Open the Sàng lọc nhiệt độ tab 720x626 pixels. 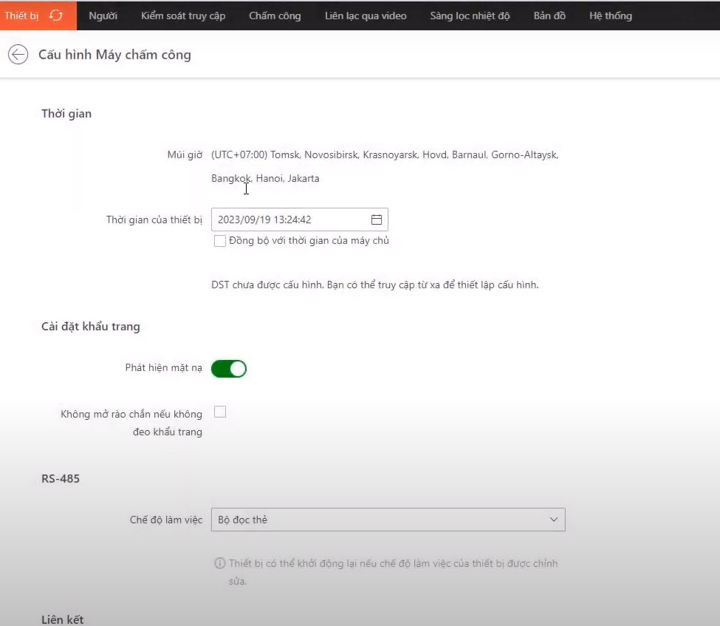click(x=470, y=16)
